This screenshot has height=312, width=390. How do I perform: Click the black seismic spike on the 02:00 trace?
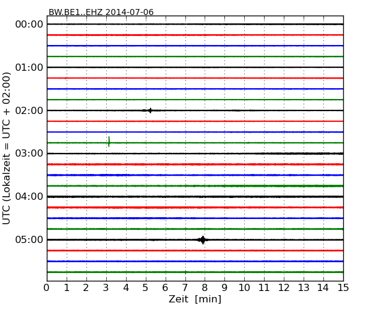pos(150,110)
